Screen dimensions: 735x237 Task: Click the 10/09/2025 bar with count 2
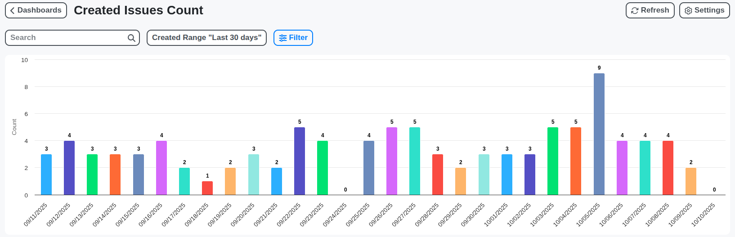point(691,181)
